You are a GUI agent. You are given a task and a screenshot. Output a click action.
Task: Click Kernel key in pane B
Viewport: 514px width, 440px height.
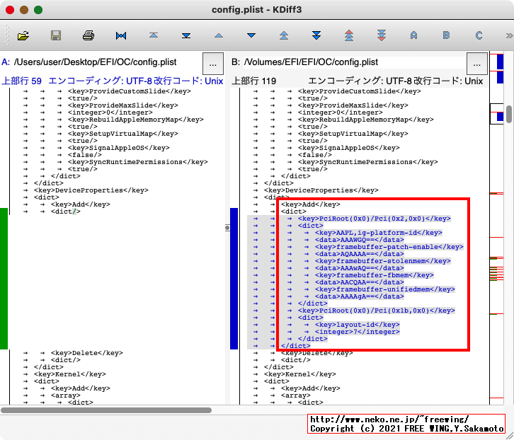[300, 374]
